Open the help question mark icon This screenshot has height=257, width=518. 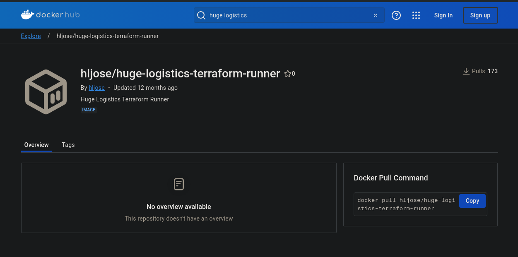pyautogui.click(x=396, y=15)
